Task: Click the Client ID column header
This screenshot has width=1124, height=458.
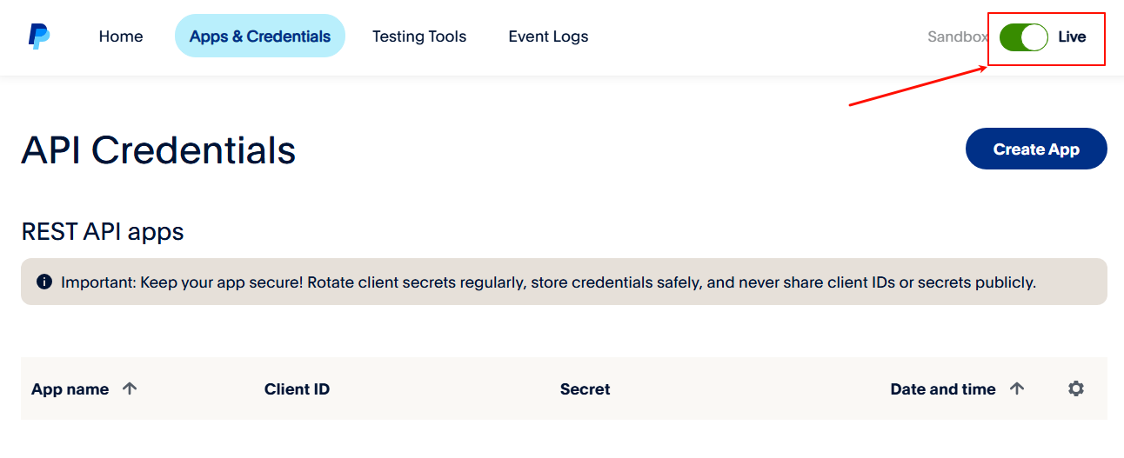Action: coord(297,389)
